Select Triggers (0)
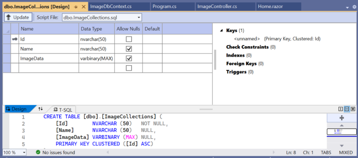This screenshot has height=158, width=358. pyautogui.click(x=240, y=72)
